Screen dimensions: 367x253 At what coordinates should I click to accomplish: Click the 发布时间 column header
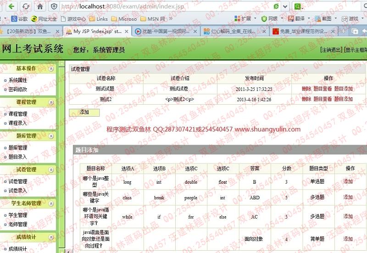pyautogui.click(x=254, y=78)
